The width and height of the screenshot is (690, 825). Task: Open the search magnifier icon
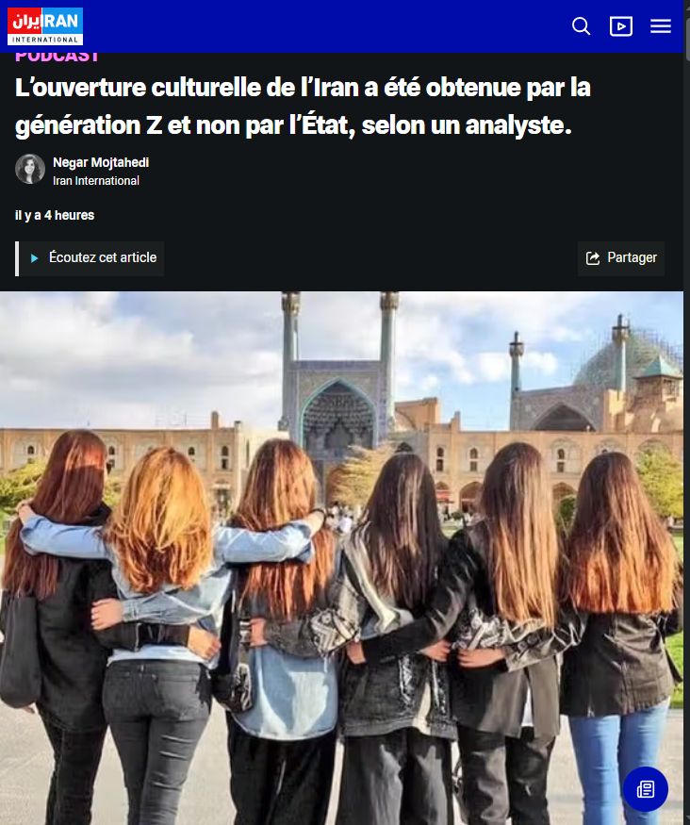tap(581, 25)
